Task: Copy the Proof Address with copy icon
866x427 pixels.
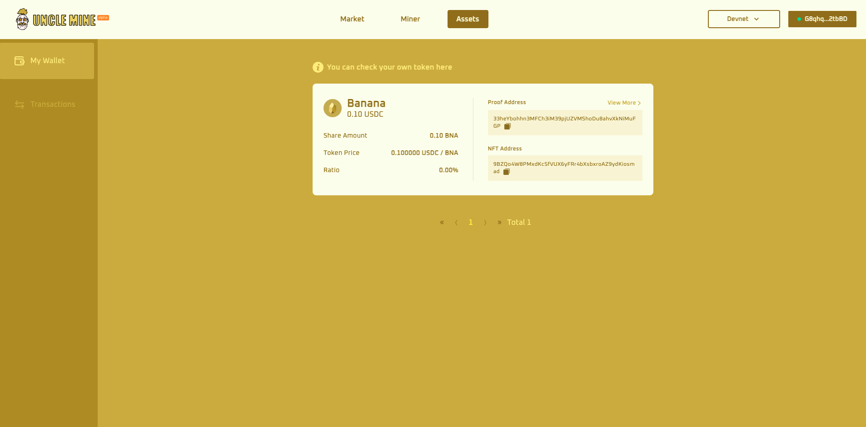Action: [x=508, y=126]
